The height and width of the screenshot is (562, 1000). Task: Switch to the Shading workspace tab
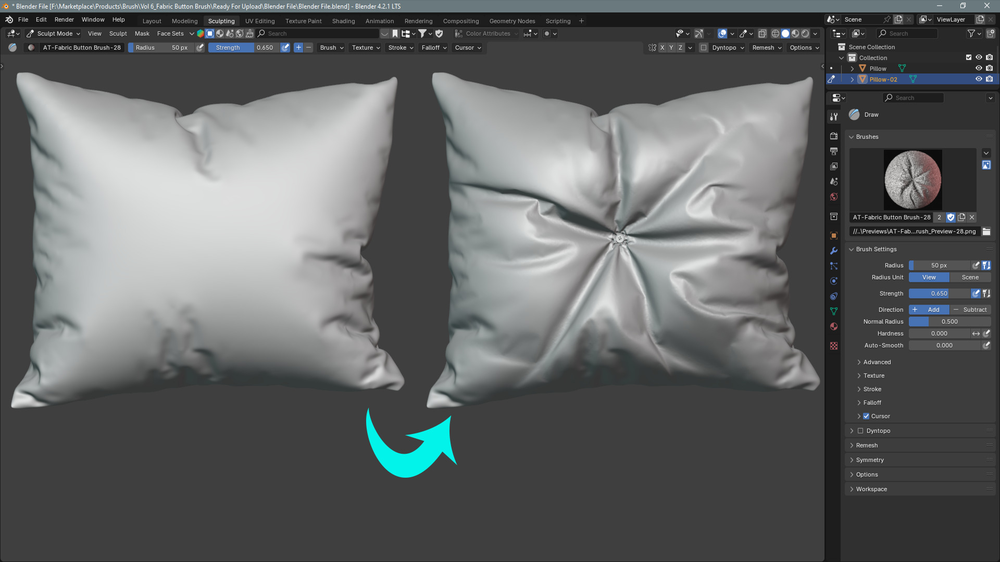click(x=343, y=21)
